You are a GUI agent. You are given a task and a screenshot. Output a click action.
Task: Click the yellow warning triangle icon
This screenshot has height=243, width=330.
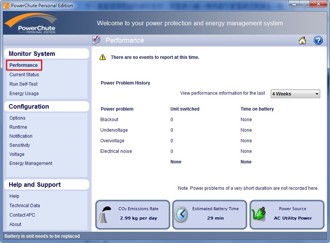[103, 57]
